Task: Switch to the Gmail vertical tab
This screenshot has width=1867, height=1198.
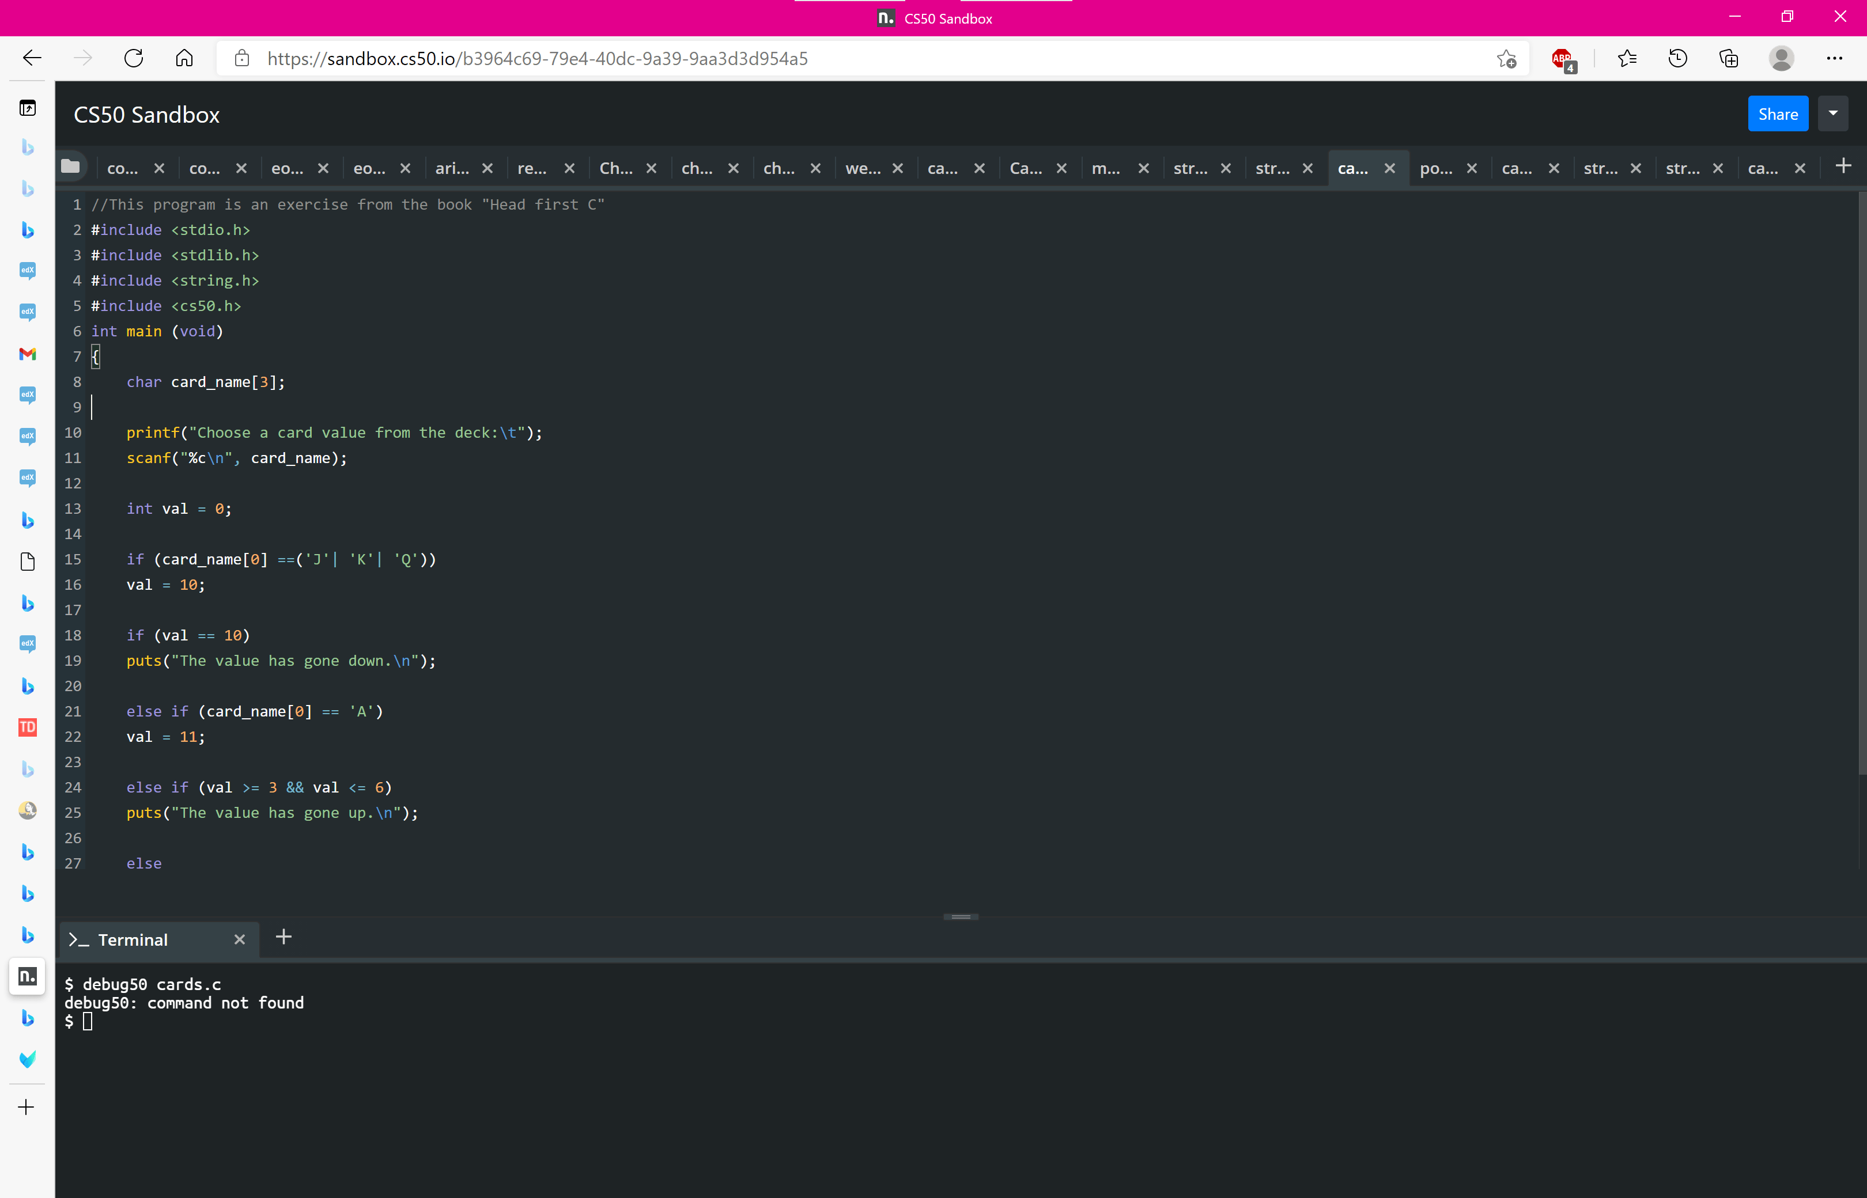Action: (x=27, y=354)
